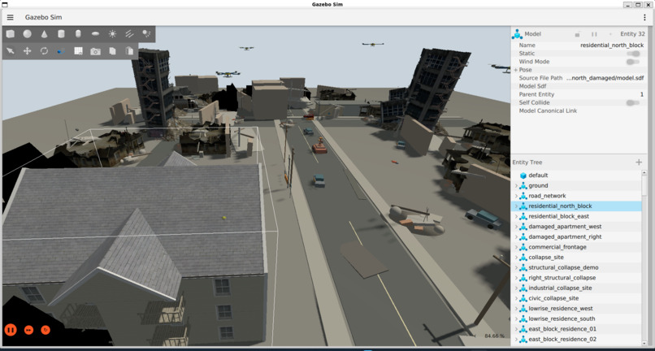Insert a sphere shape
Screen dimensions: 655x351
pyautogui.click(x=27, y=34)
